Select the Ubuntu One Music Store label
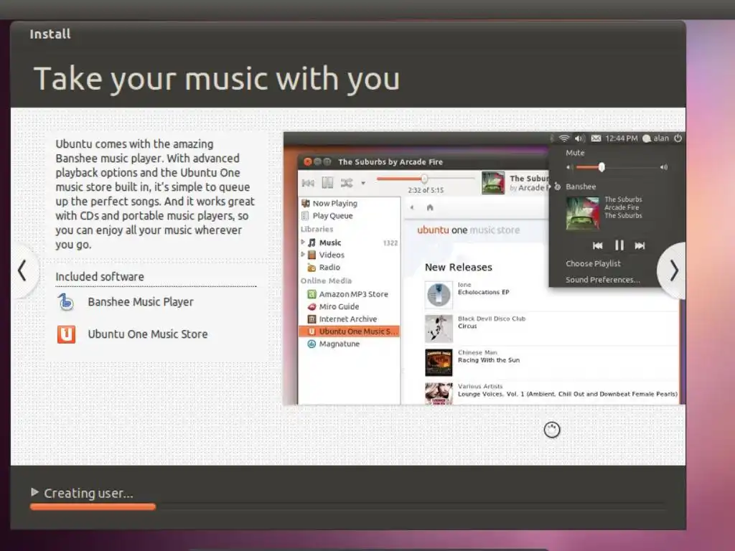This screenshot has height=551, width=735. pos(148,334)
